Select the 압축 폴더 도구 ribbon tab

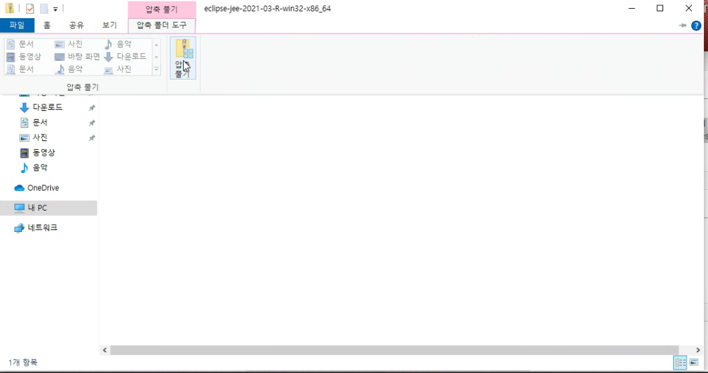pos(162,25)
